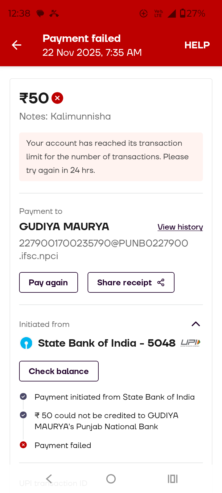222x493 pixels.
Task: Tap the State Bank of India logo
Action: point(26,343)
